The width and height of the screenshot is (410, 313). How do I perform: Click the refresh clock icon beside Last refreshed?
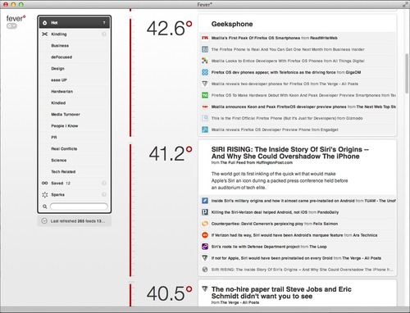coord(44,221)
